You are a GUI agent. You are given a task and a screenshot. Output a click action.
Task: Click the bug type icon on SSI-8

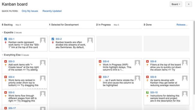(147, 61)
